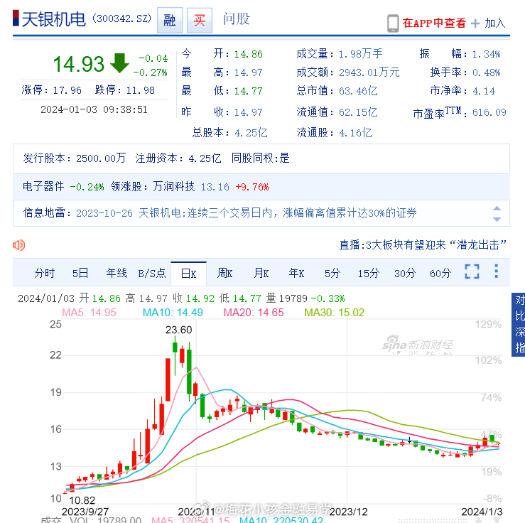Image resolution: width=525 pixels, height=523 pixels.
Task: Open 在APP中查看 link
Action: click(x=434, y=23)
